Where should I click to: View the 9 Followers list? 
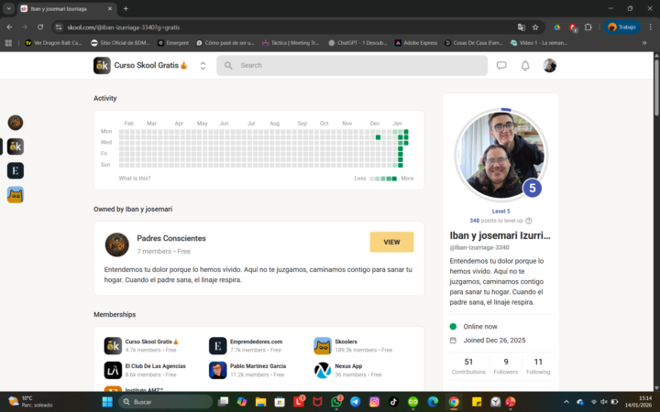click(505, 365)
